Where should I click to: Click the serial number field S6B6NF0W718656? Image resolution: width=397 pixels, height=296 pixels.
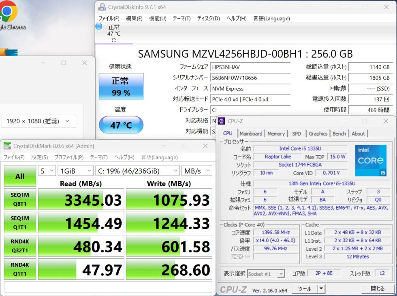pyautogui.click(x=250, y=78)
